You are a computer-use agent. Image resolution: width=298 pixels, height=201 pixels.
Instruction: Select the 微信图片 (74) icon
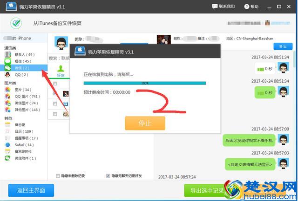tap(8, 103)
